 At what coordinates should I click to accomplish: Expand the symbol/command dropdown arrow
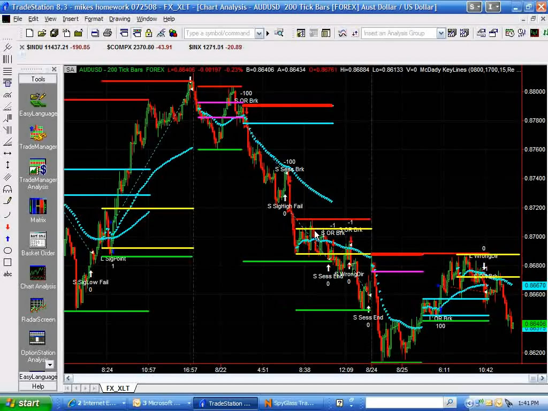[259, 34]
